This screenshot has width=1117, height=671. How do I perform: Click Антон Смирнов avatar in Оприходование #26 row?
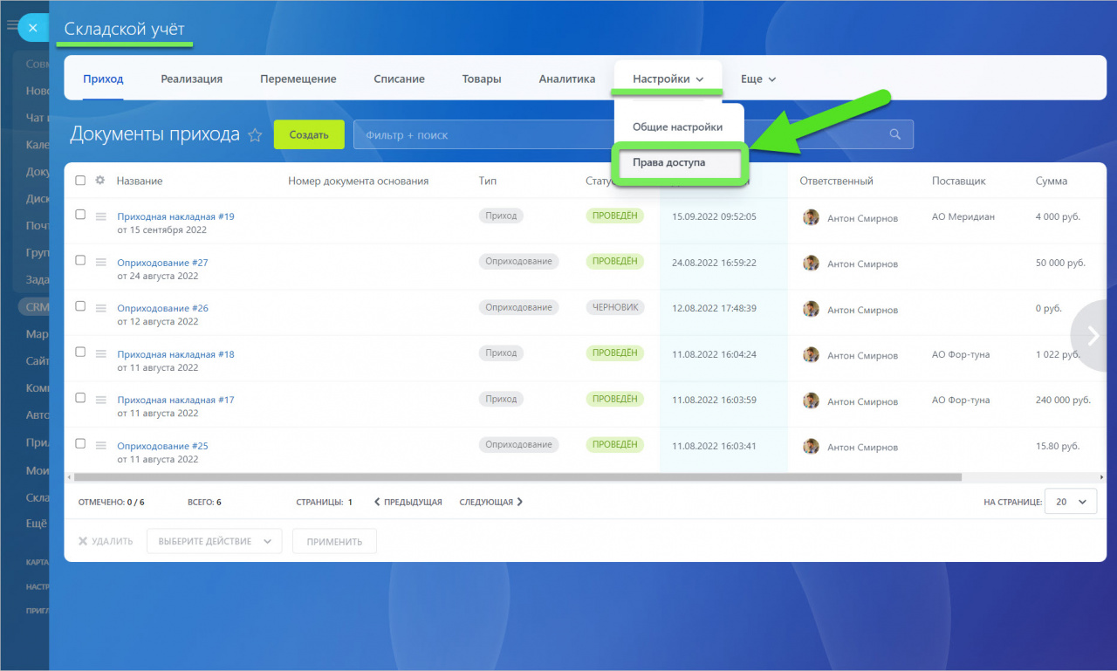coord(811,309)
